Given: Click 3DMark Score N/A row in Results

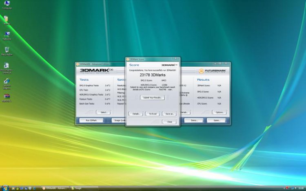Looking at the screenshot, I should pyautogui.click(x=209, y=86).
